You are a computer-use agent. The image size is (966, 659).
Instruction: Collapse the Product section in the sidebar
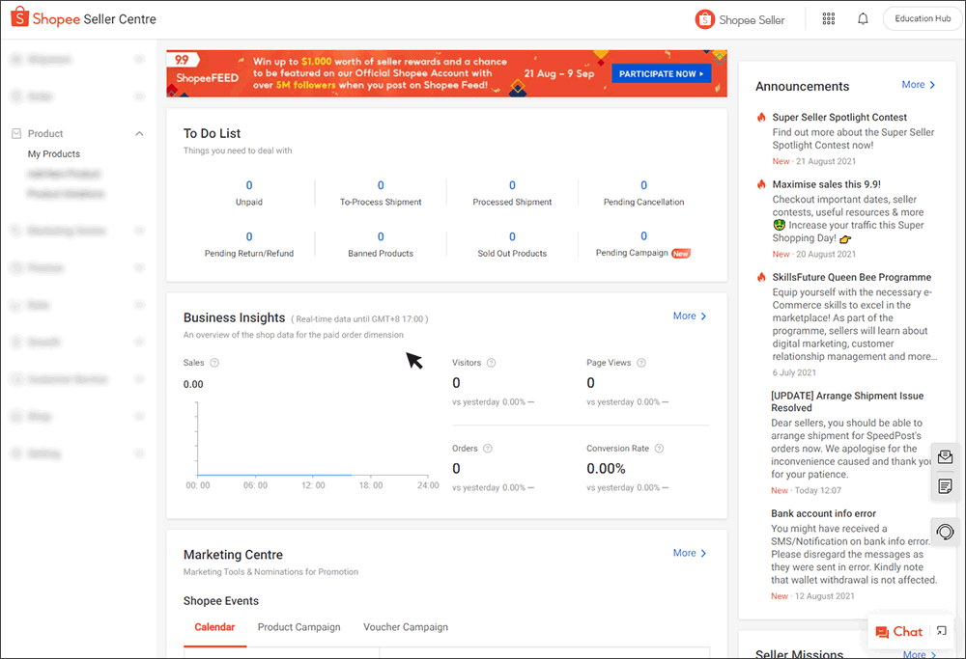(x=139, y=133)
